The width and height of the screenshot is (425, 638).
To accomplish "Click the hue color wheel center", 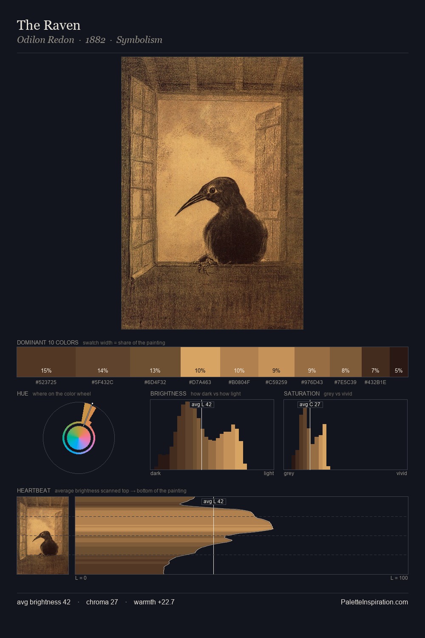I will click(79, 438).
